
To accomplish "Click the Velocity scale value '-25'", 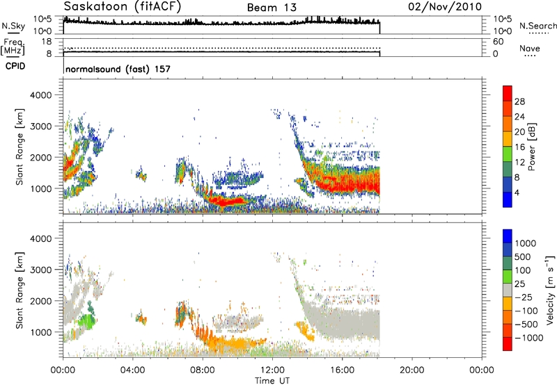I will [525, 297].
